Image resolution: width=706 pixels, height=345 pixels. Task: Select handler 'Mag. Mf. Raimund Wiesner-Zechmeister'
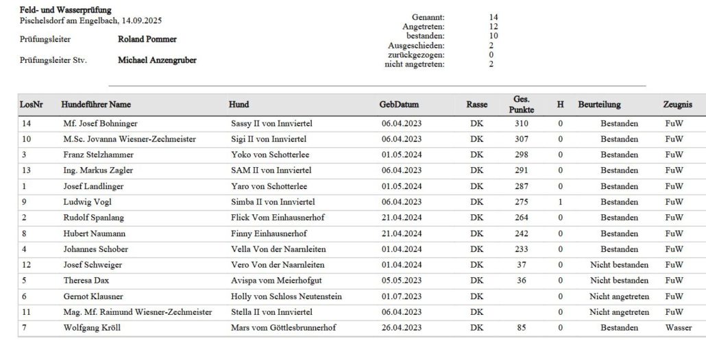(x=138, y=312)
